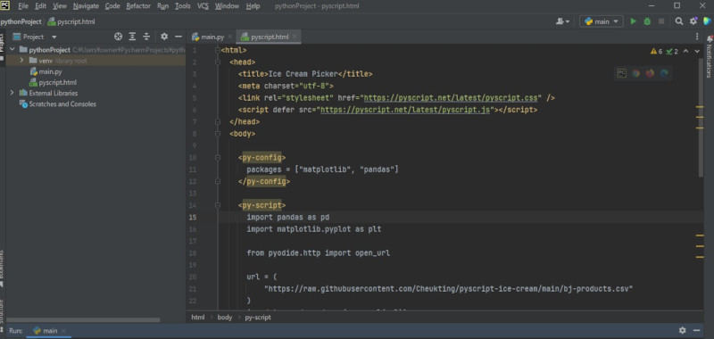Place cursor on line 15 import pandas
The height and width of the screenshot is (339, 714).
[x=287, y=217]
